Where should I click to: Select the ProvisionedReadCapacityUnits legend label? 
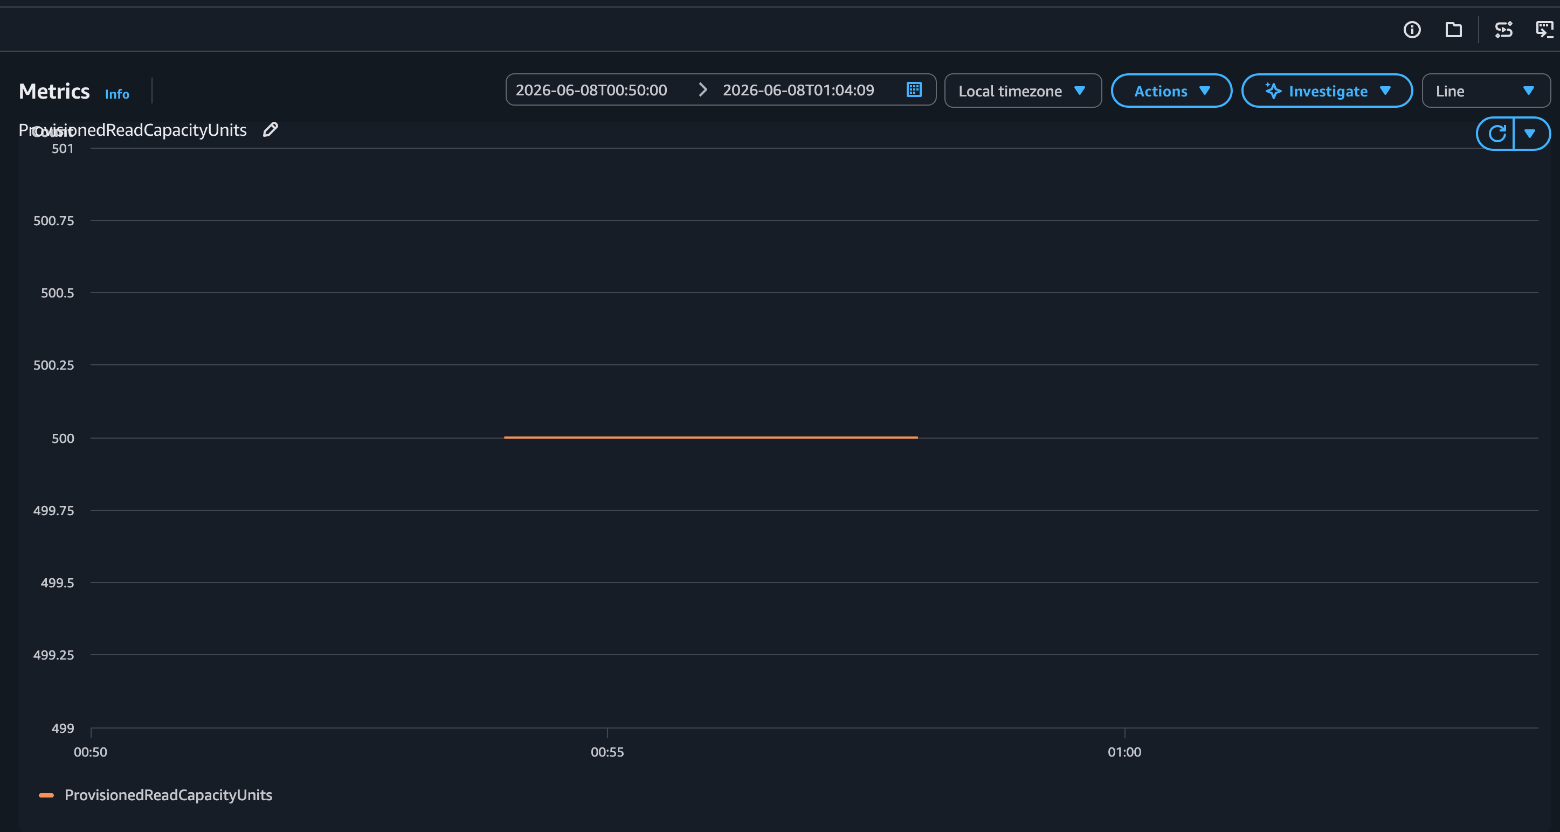tap(168, 795)
